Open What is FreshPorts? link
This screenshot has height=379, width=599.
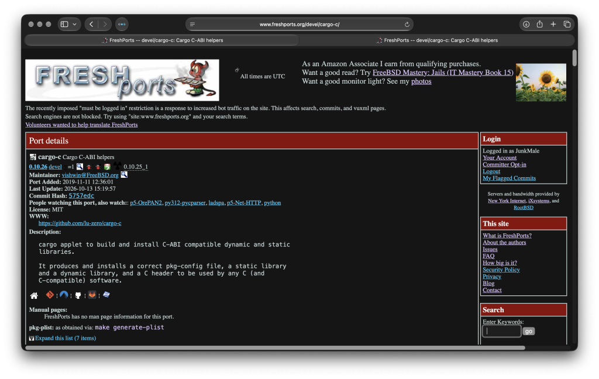(x=507, y=236)
